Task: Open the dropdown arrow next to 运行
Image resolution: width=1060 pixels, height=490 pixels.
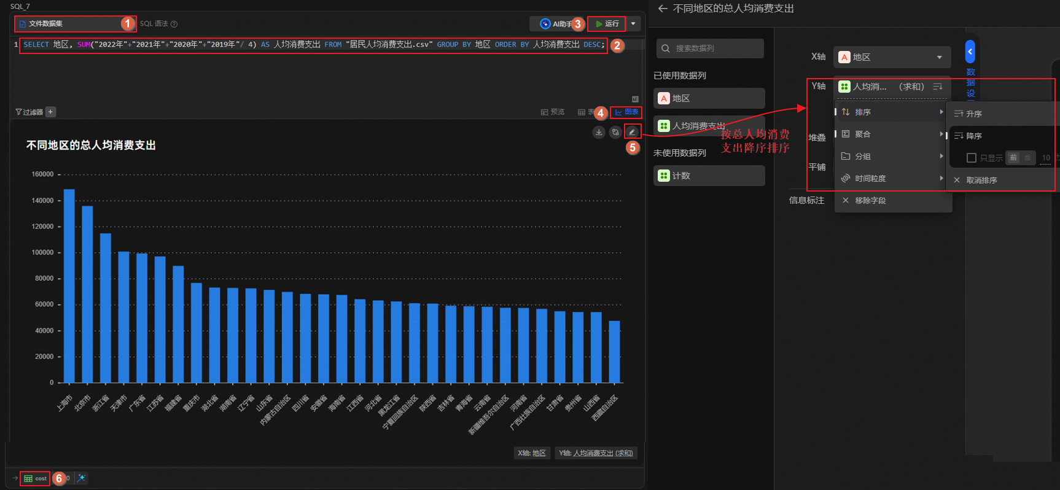Action: pyautogui.click(x=633, y=24)
